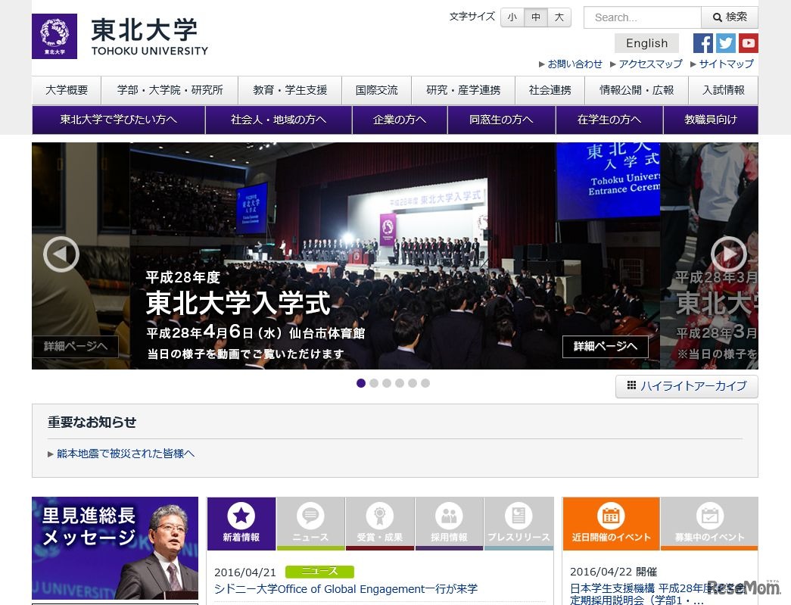Click 詳細ページへ on the entrance ceremony slide
Viewport: 791px width, 605px height.
(606, 347)
